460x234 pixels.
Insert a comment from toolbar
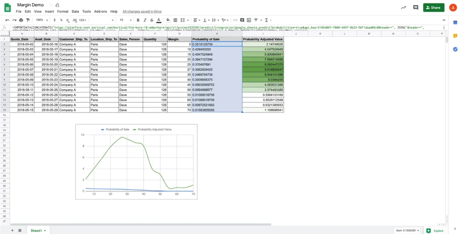242,20
